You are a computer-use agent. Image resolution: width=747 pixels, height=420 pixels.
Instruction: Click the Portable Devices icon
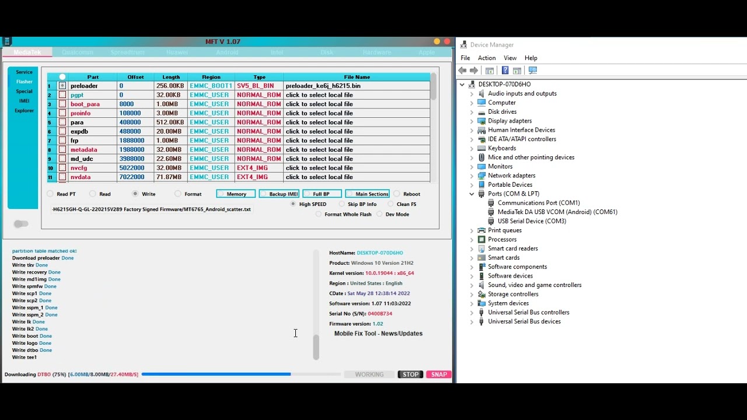click(x=481, y=185)
